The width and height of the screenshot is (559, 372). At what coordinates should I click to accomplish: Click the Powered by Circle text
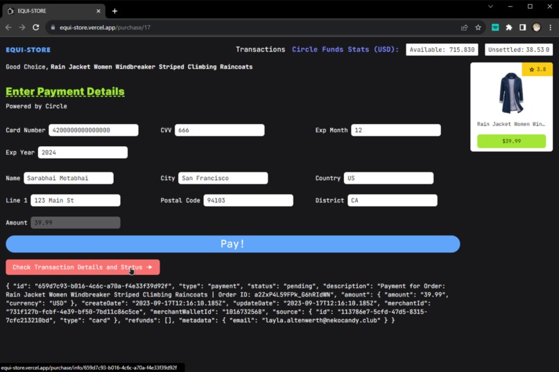[x=36, y=106]
